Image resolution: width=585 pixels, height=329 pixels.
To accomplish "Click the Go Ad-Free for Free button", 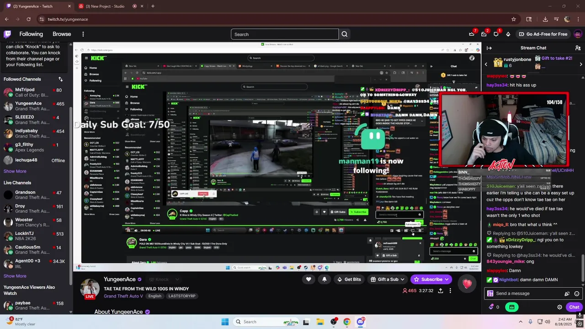I will coord(543,34).
